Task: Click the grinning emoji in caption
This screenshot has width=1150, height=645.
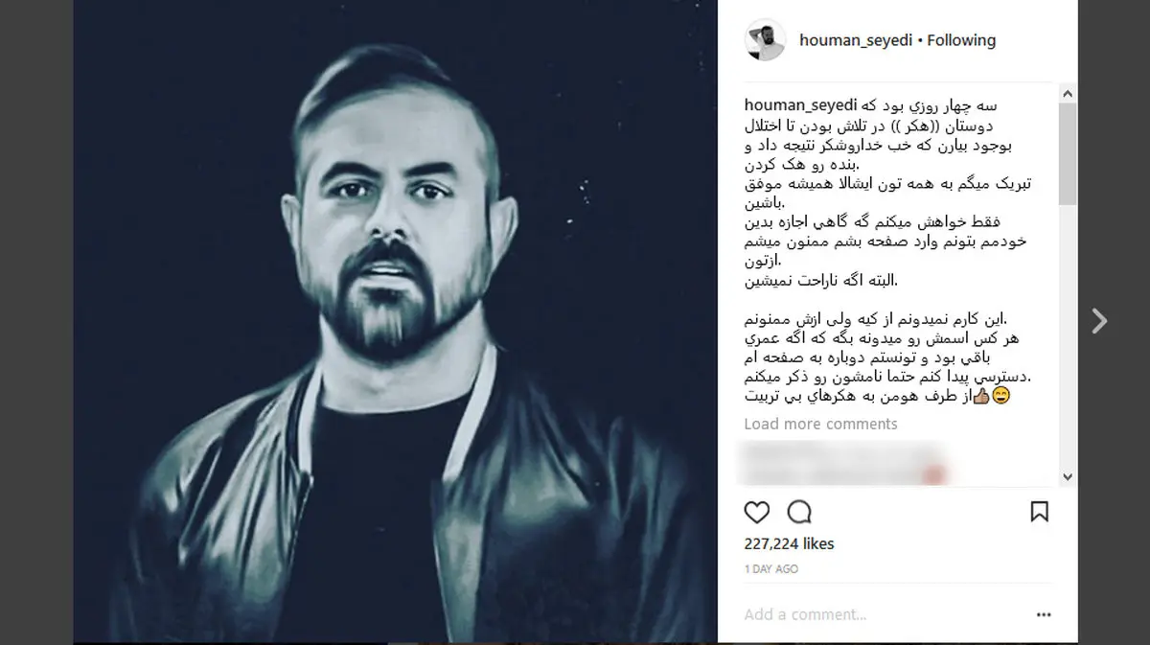Action: pos(1000,397)
